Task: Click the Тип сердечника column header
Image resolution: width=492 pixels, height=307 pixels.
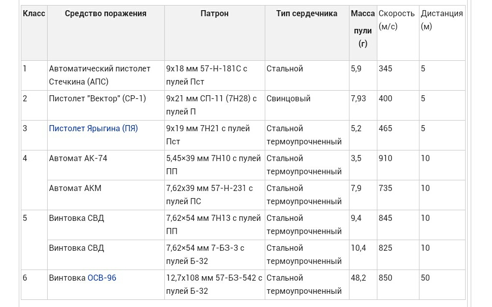Action: click(306, 14)
